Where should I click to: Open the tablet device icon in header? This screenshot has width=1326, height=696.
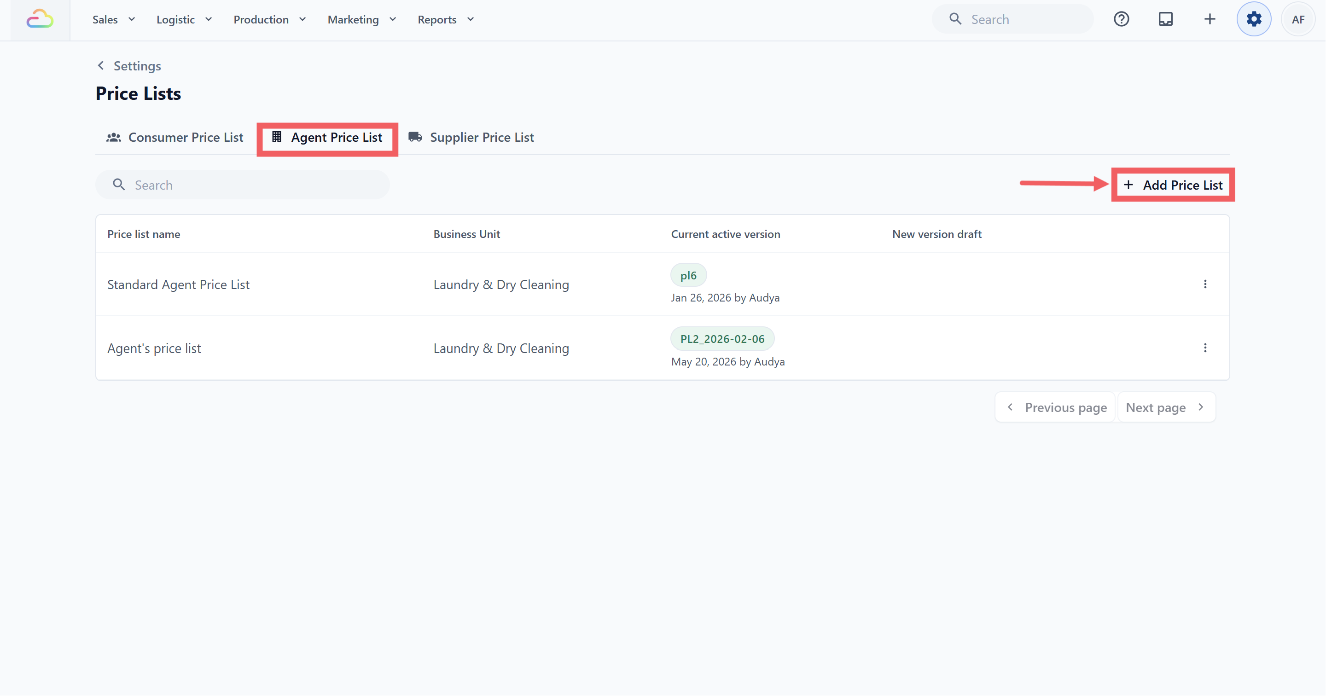pyautogui.click(x=1165, y=19)
